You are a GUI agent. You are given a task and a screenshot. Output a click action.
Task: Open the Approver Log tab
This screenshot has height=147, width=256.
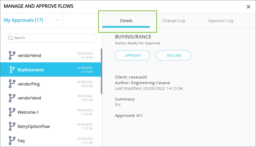click(x=221, y=21)
